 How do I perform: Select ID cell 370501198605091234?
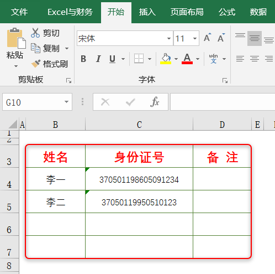139,179
